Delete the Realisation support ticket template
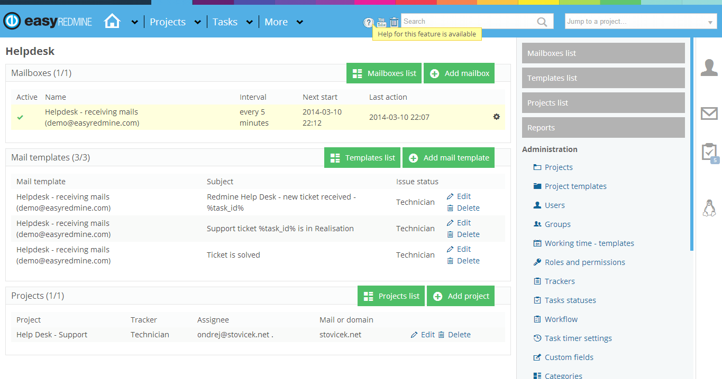This screenshot has height=379, width=722. [463, 234]
